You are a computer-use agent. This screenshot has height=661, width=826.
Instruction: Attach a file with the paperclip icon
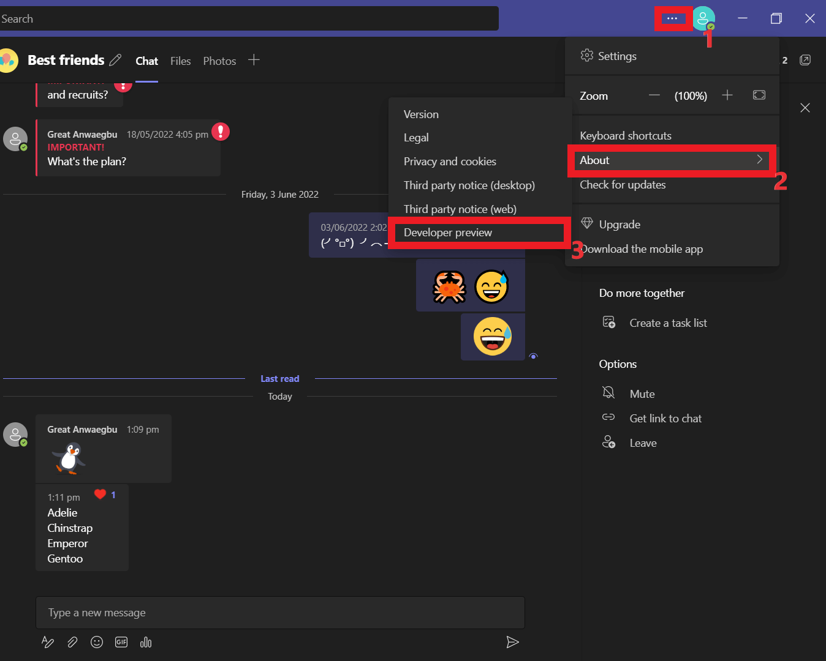(x=72, y=642)
